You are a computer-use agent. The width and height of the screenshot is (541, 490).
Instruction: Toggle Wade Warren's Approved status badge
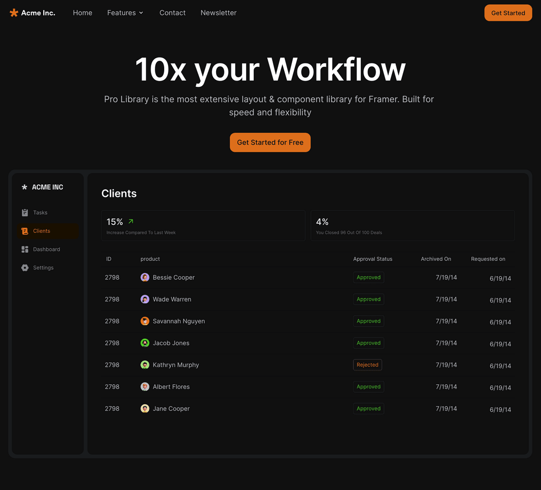tap(368, 299)
